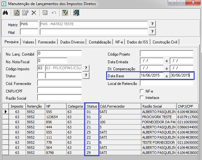Open the Contabilização tab
The width and height of the screenshot is (202, 160).
(x=100, y=42)
